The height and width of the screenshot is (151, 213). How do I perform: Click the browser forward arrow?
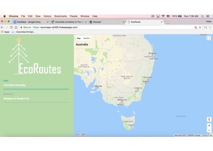(6, 27)
